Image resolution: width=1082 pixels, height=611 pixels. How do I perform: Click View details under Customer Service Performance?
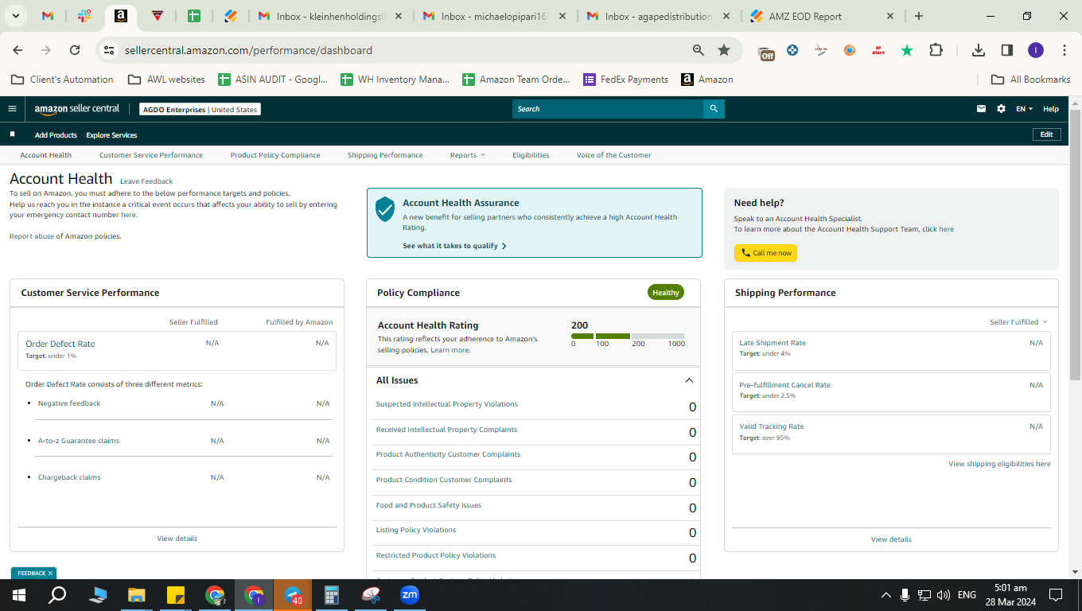[177, 539]
